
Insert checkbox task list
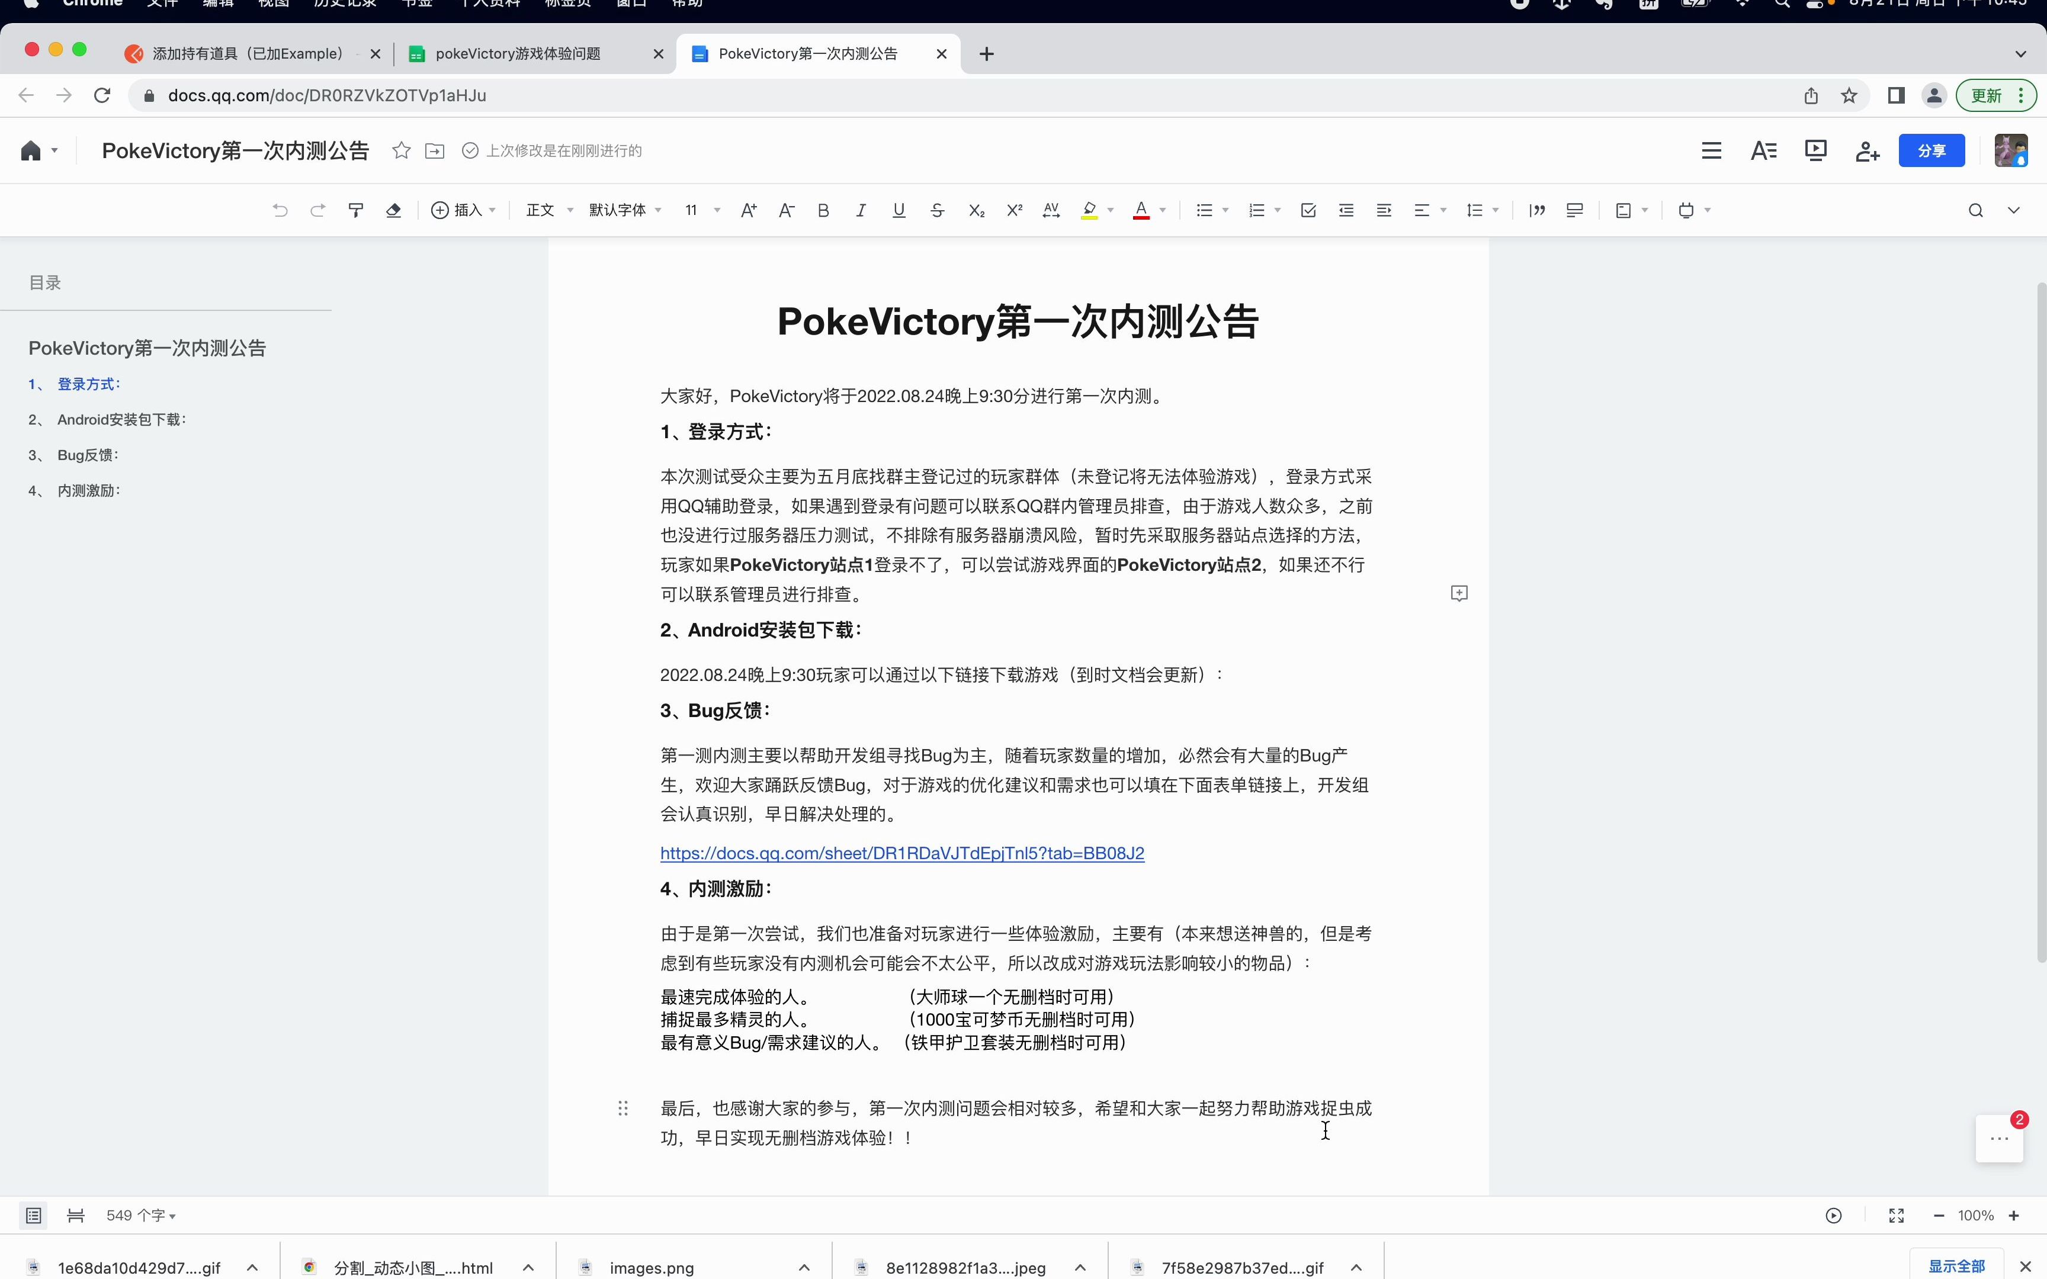(x=1308, y=211)
